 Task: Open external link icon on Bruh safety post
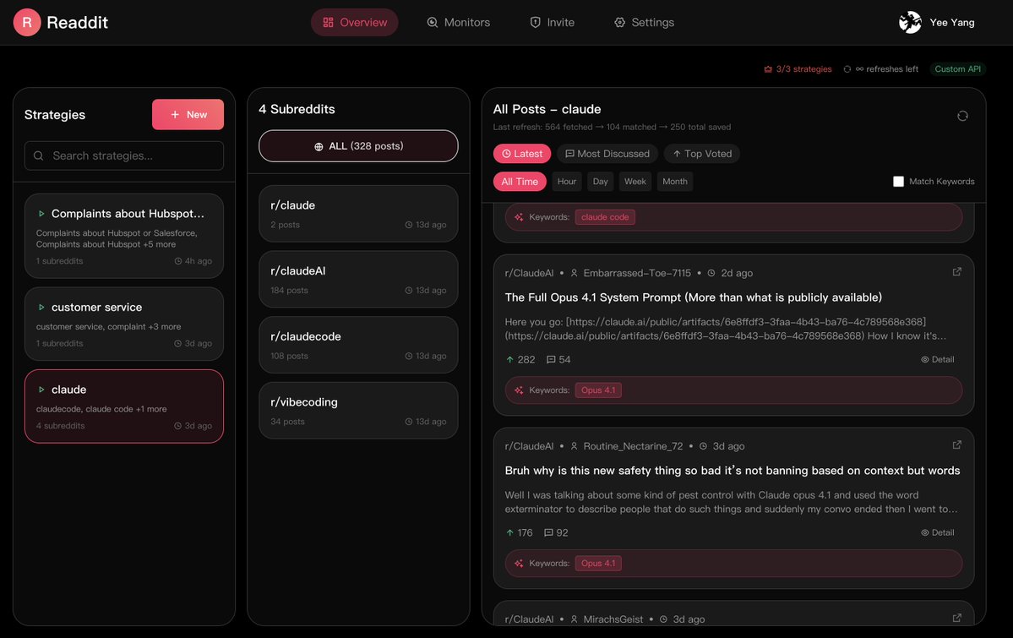(956, 445)
